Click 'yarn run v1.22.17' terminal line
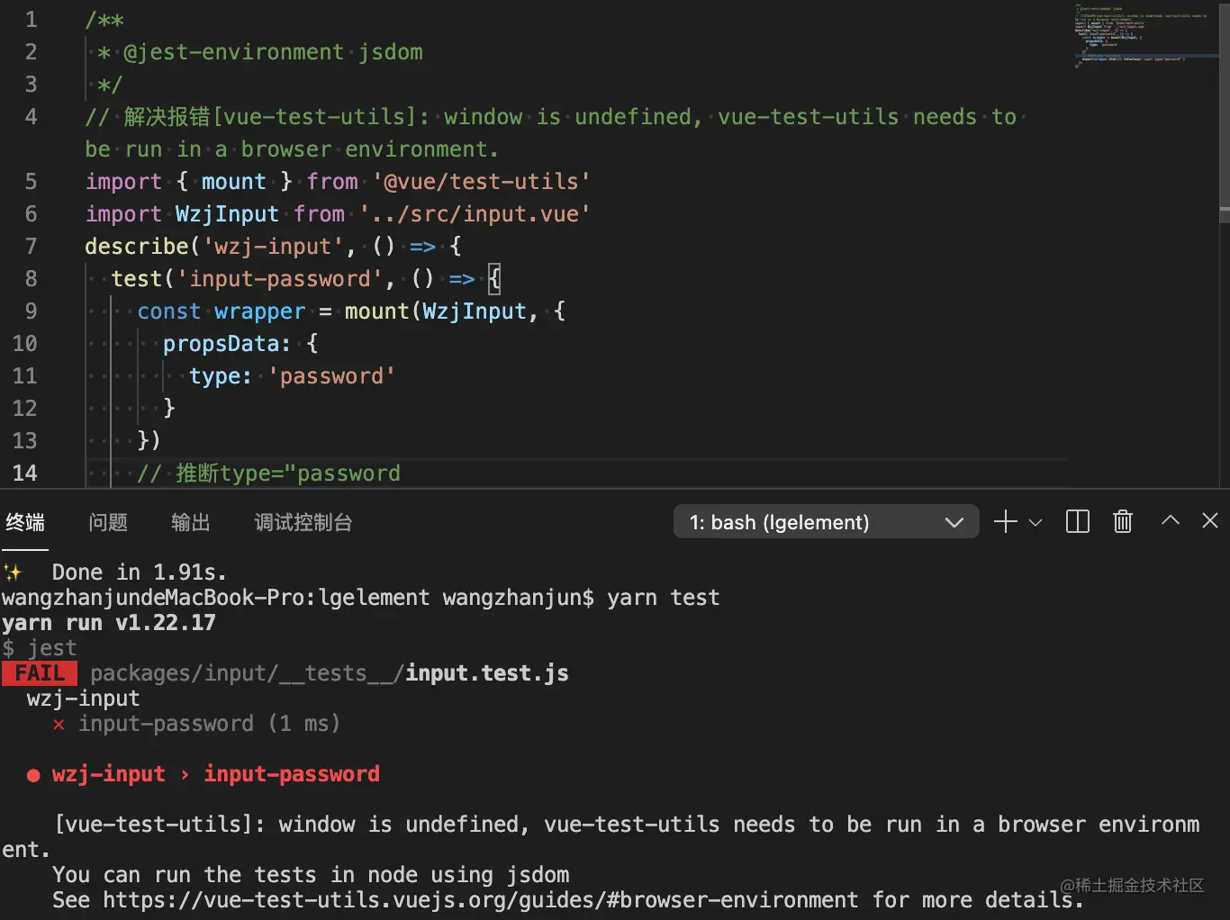The image size is (1230, 920). point(109,623)
